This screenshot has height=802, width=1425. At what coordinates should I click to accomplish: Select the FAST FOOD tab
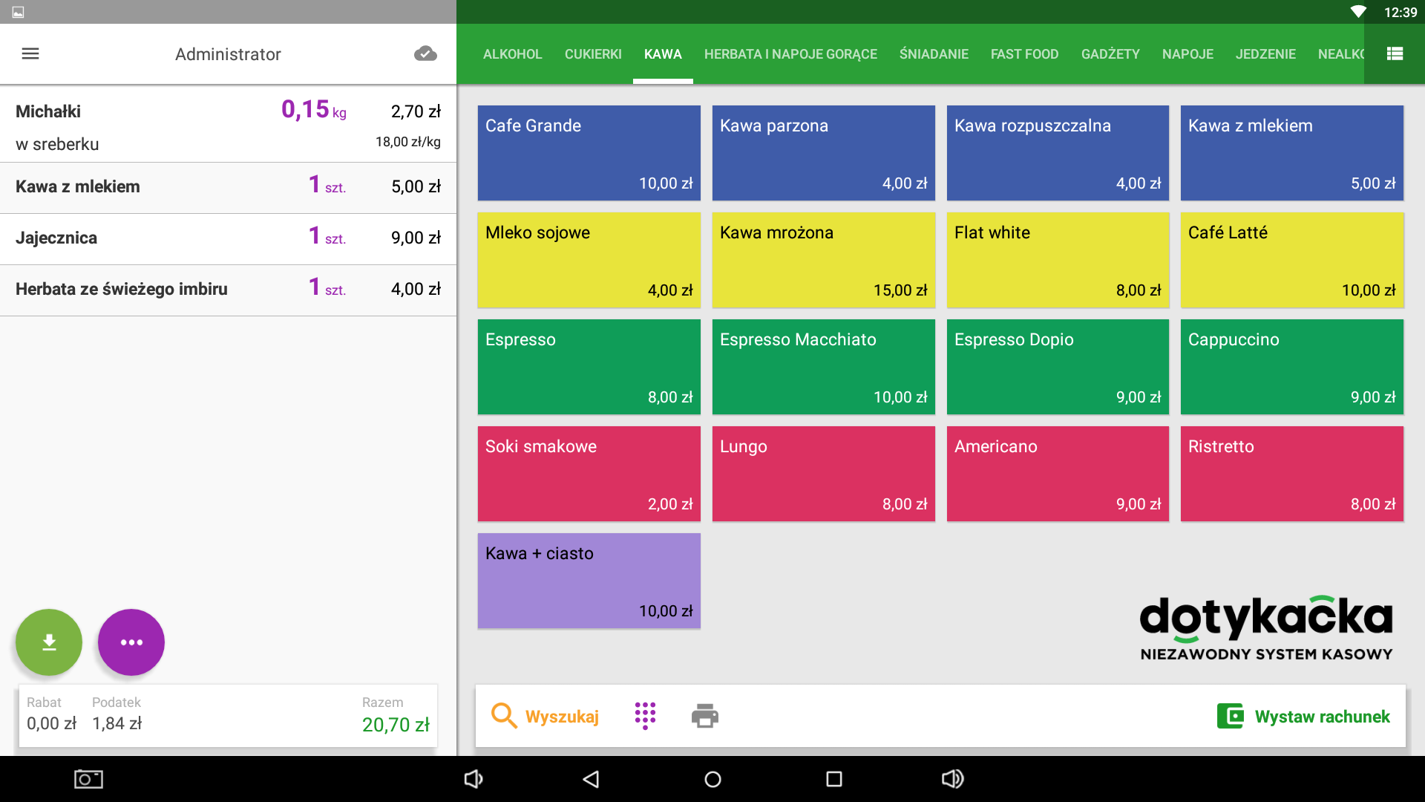[x=1024, y=54]
